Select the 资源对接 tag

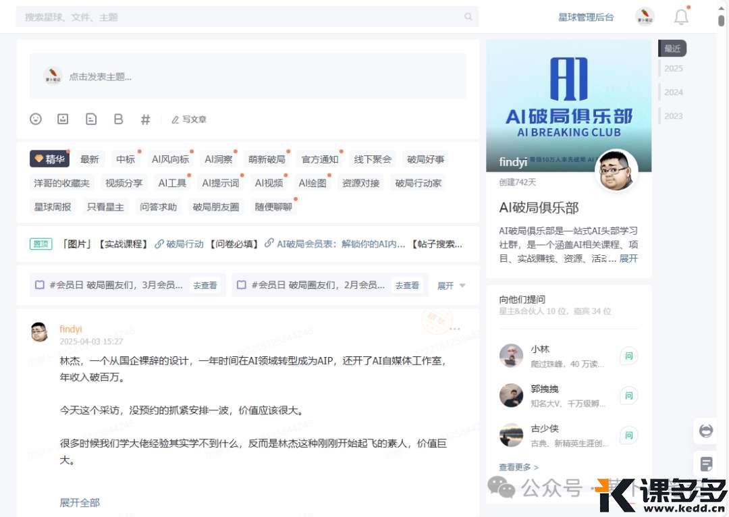click(360, 183)
